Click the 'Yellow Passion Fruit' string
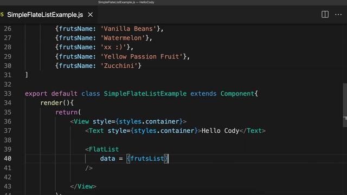347x195 pixels. coord(142,56)
